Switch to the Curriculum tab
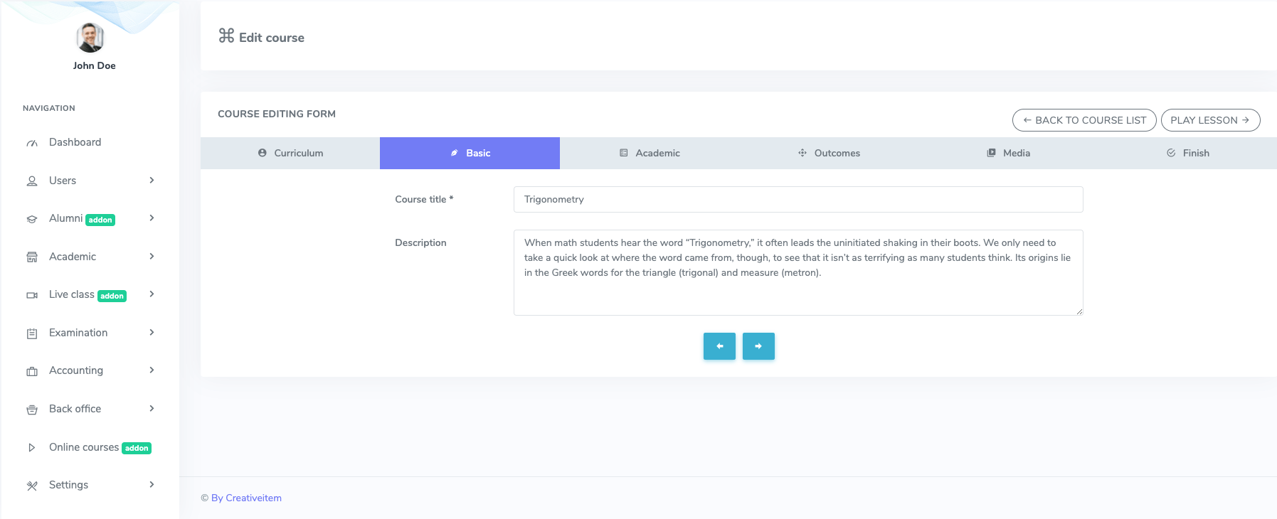 [x=290, y=153]
